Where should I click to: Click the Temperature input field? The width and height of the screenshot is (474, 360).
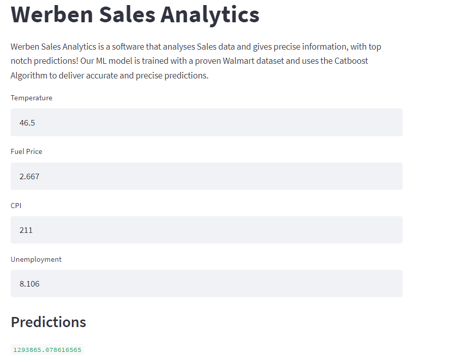[206, 122]
